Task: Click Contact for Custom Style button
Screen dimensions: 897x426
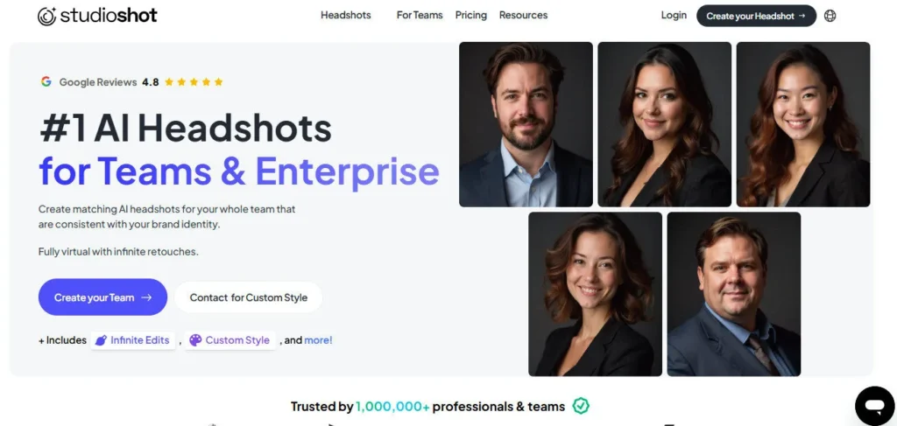Action: tap(248, 297)
